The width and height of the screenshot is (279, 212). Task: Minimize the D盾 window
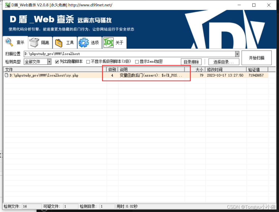click(239, 5)
